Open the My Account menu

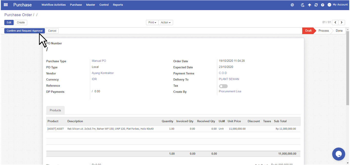click(337, 5)
